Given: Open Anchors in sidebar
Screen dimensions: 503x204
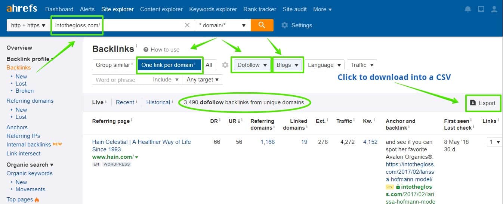Looking at the screenshot, I should (x=17, y=127).
